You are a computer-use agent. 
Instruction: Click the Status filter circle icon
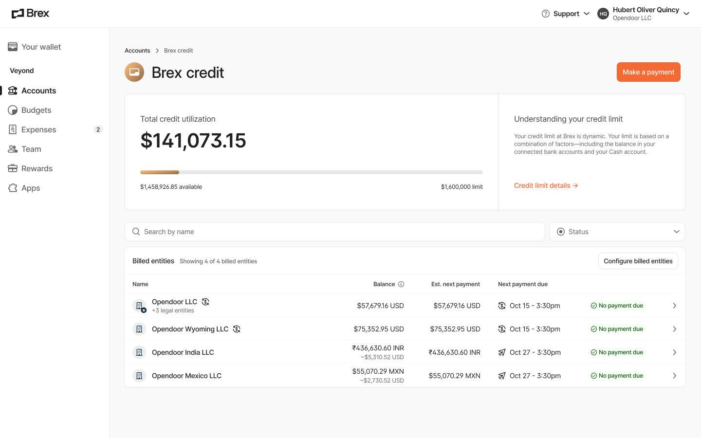(561, 232)
